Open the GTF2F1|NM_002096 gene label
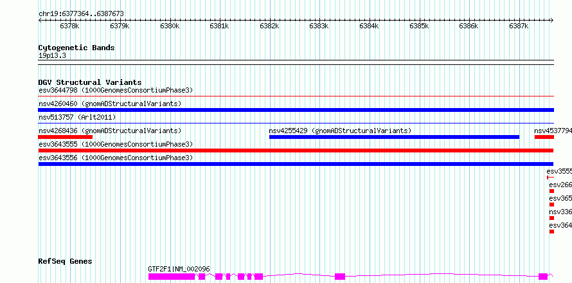 coord(179,269)
